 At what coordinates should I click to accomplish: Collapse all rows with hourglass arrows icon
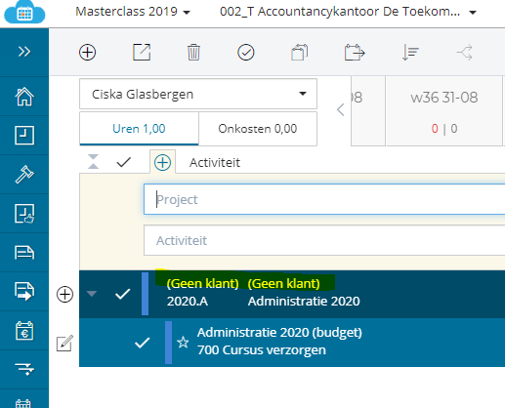(94, 162)
